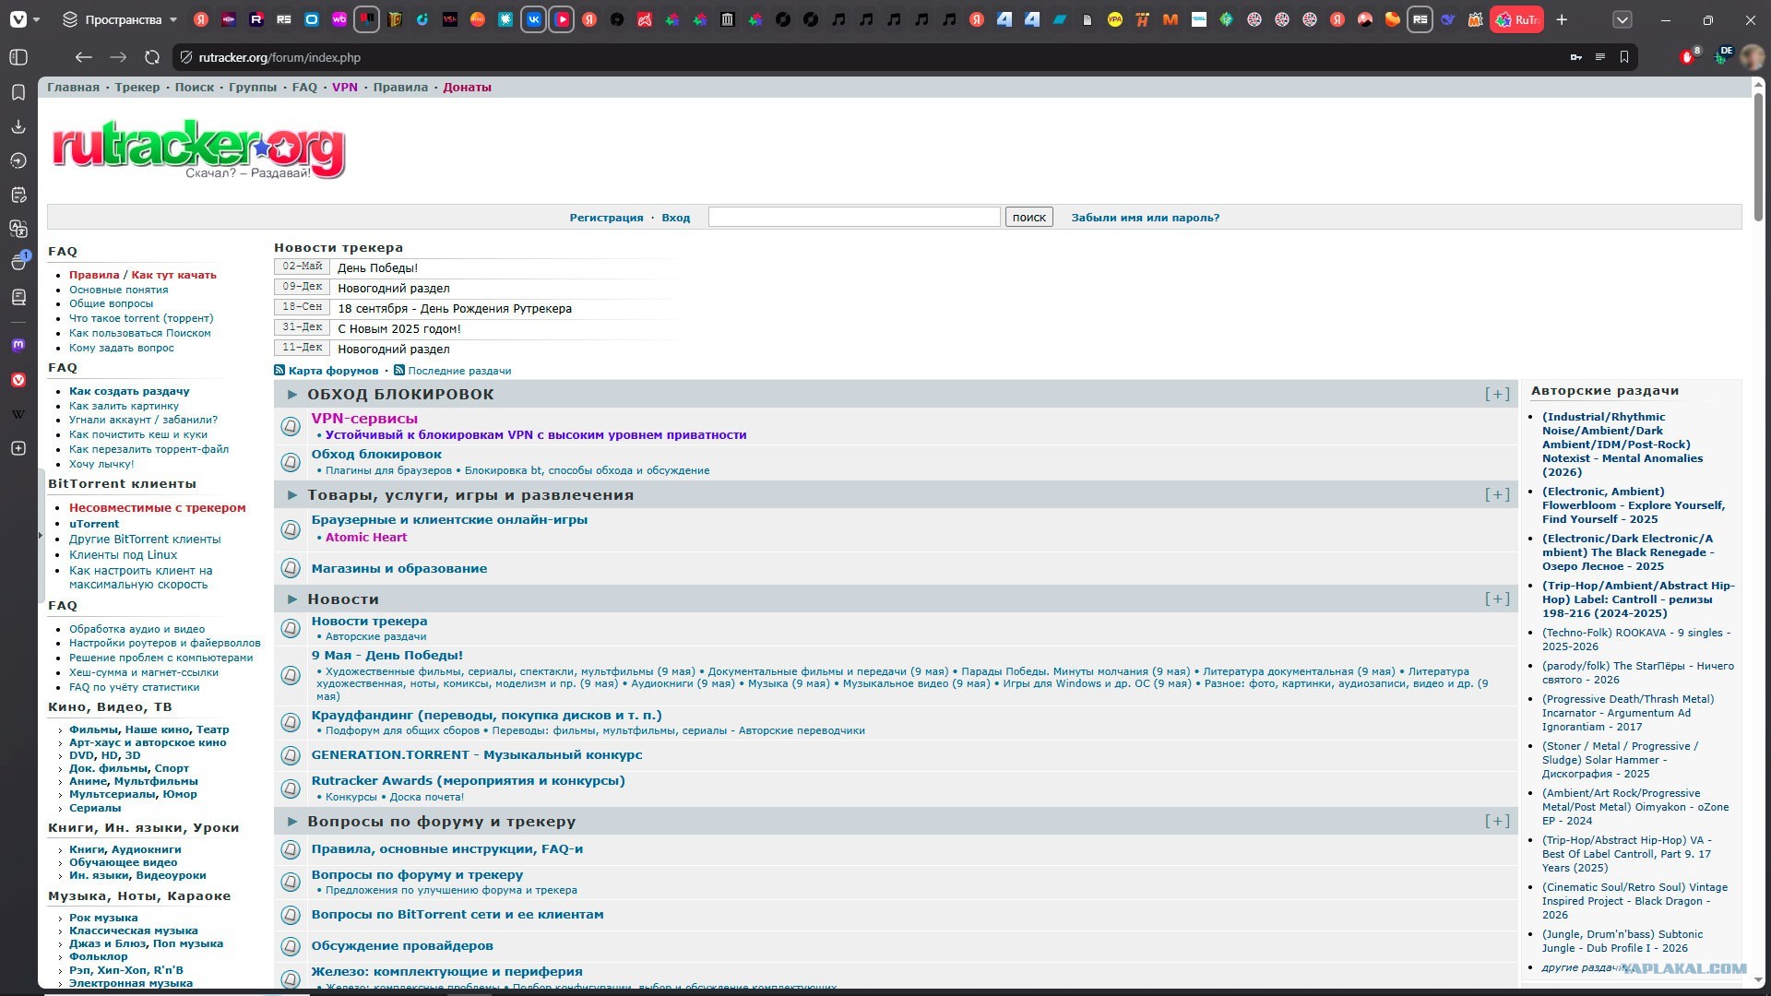This screenshot has height=996, width=1771.
Task: Open the Translate side panel
Action: pos(18,229)
